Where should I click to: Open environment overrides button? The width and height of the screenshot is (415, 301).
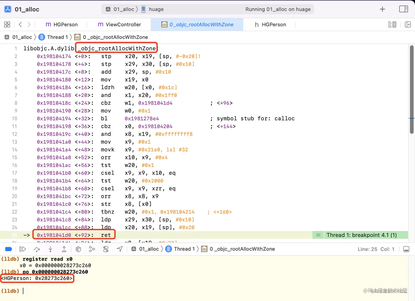click(x=106, y=249)
